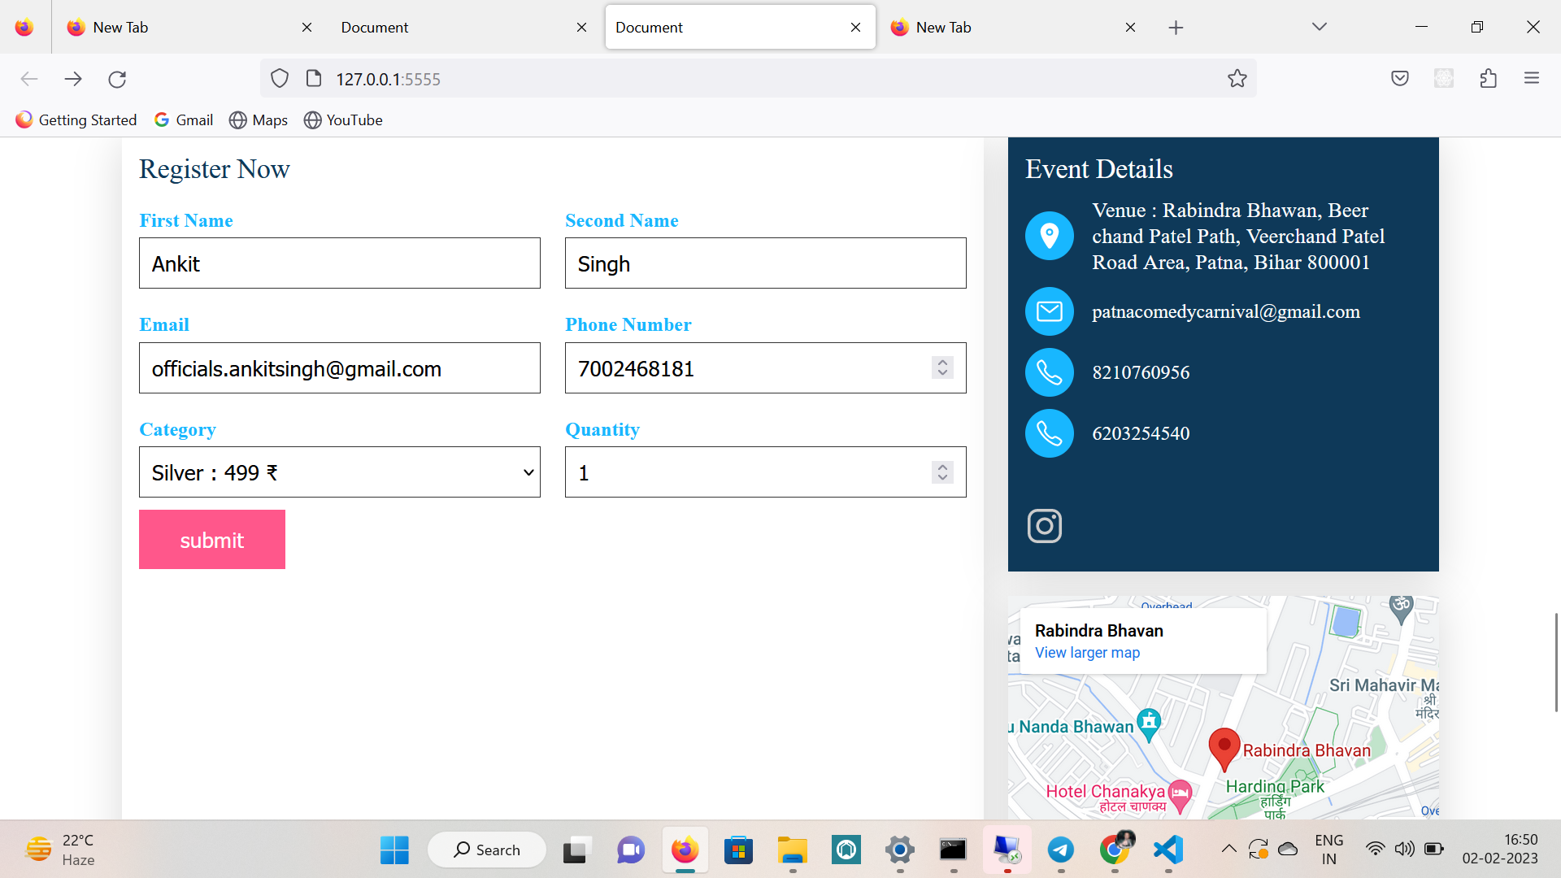Launch Telegram from the taskbar

click(x=1061, y=850)
